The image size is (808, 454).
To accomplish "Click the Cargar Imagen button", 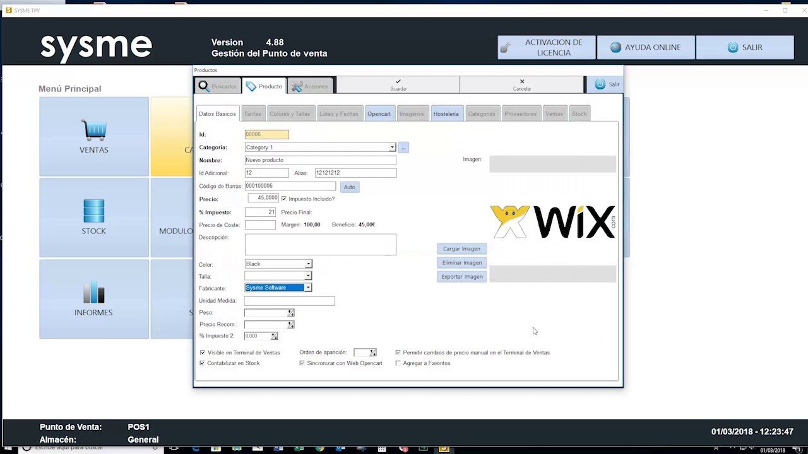I will pos(461,248).
